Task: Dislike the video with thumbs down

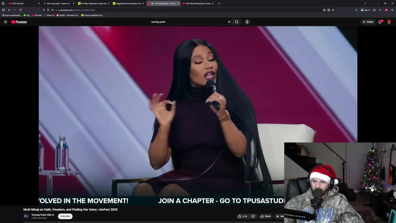Action: click(253, 216)
